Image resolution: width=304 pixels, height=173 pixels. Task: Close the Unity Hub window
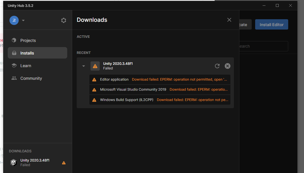point(290,5)
